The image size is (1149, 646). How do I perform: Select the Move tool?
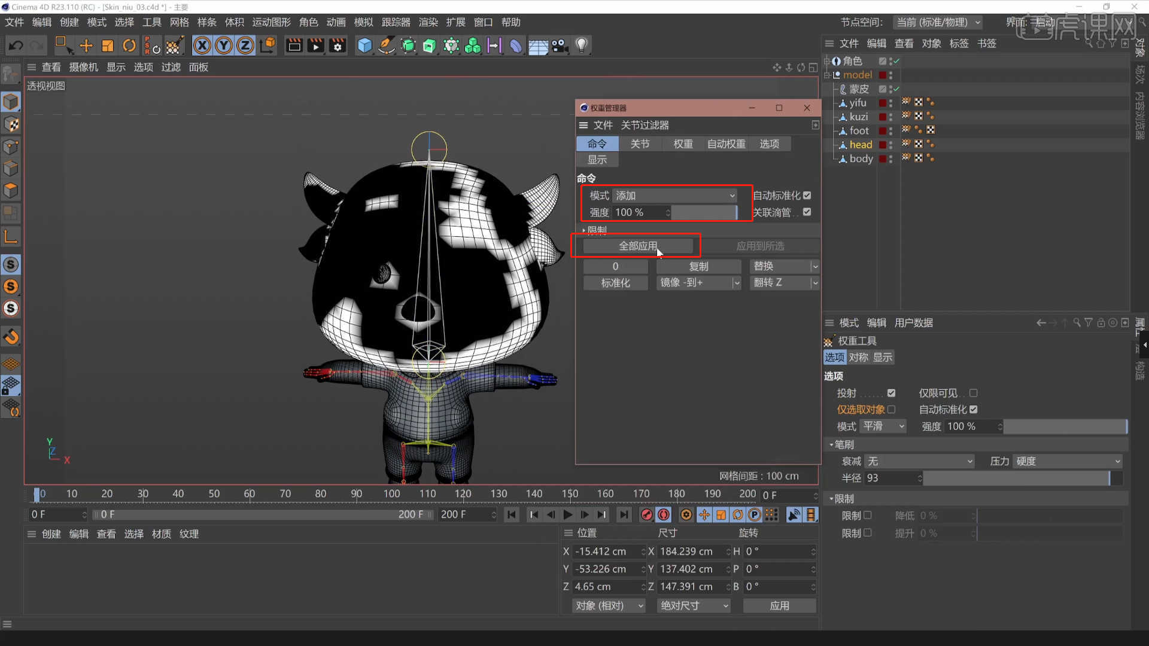tap(86, 45)
